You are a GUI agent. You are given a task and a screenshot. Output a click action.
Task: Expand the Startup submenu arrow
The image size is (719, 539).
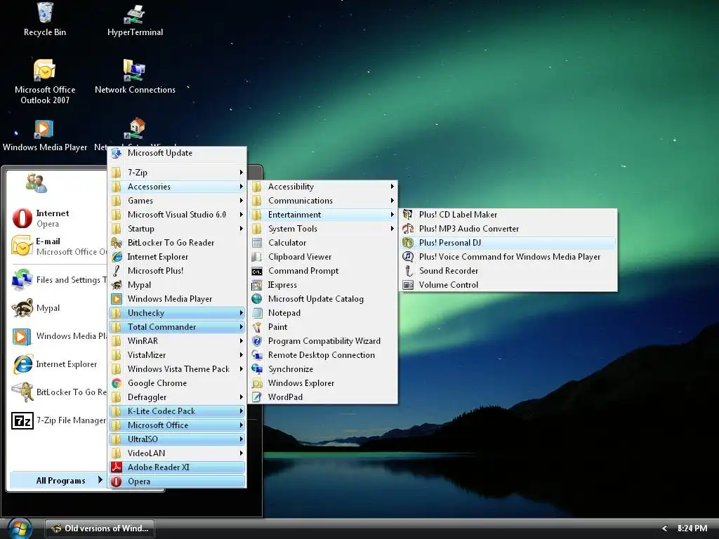pyautogui.click(x=242, y=229)
